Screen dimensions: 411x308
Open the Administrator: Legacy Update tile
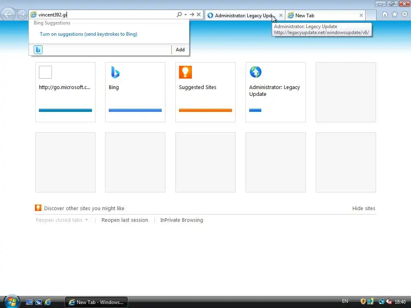(x=276, y=92)
